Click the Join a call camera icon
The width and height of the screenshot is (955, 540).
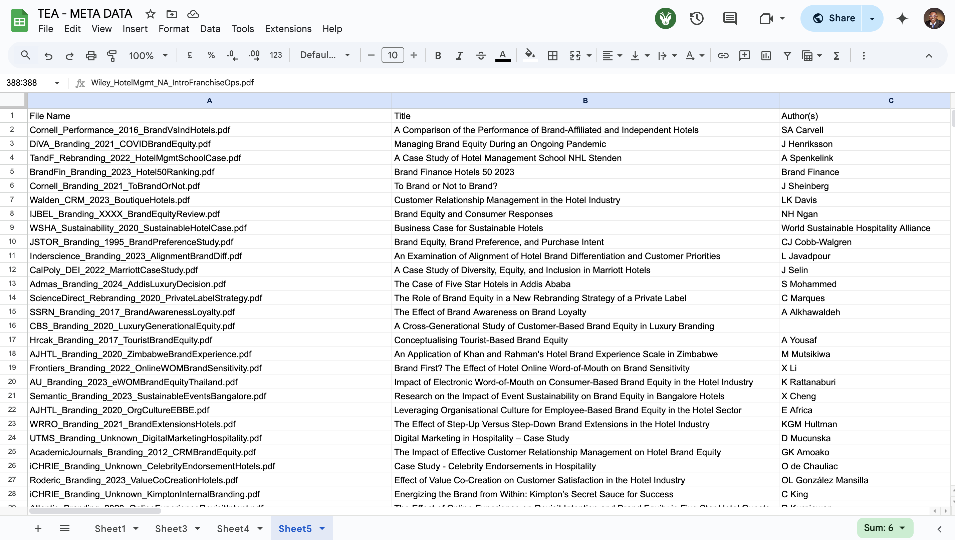(x=766, y=18)
